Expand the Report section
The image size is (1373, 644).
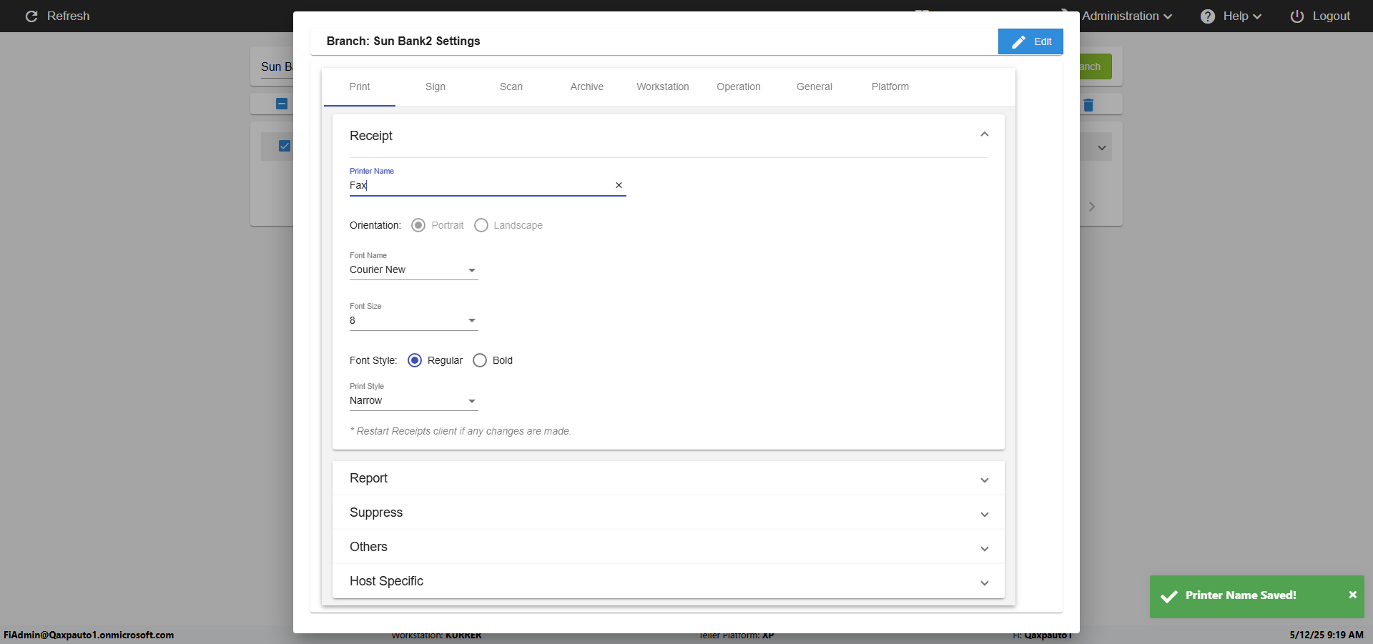click(x=984, y=480)
